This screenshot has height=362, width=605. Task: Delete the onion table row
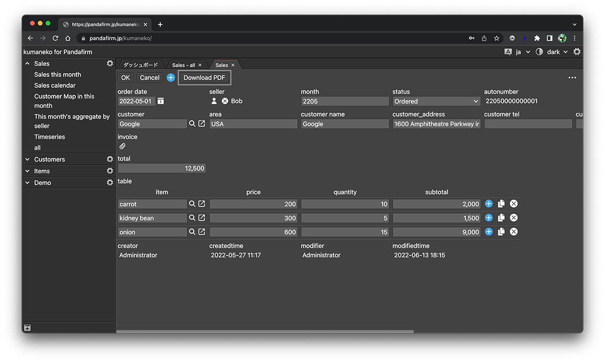click(514, 232)
